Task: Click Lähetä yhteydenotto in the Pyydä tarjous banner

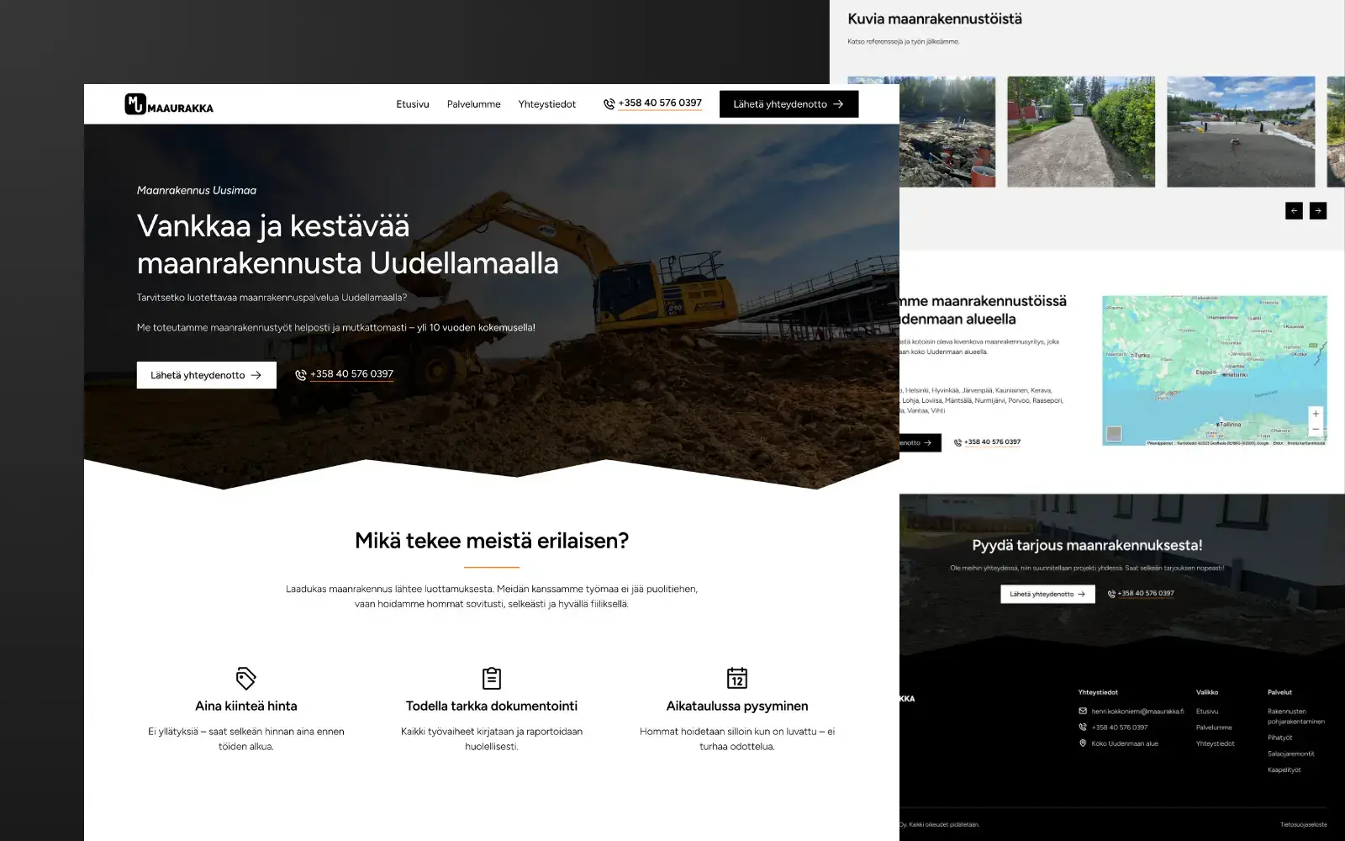Action: tap(1047, 594)
